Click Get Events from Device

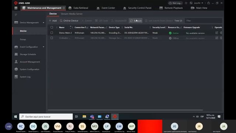(159, 21)
